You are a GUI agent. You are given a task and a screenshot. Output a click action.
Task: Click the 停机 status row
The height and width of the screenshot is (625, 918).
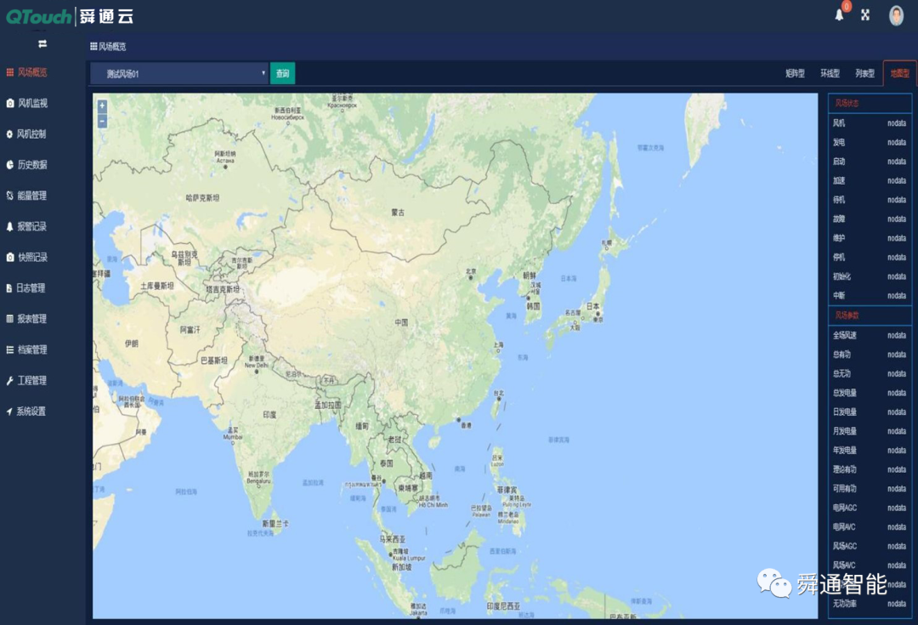pos(870,257)
